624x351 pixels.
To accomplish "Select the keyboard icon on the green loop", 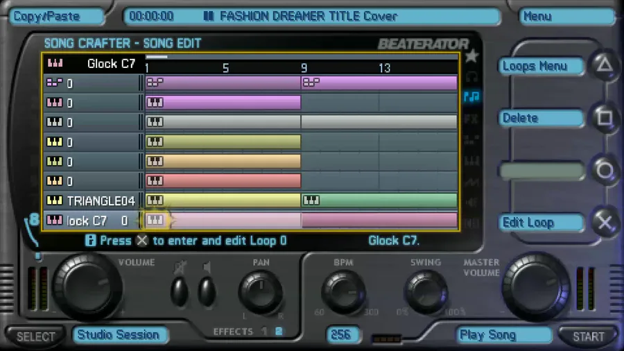I will 311,200.
